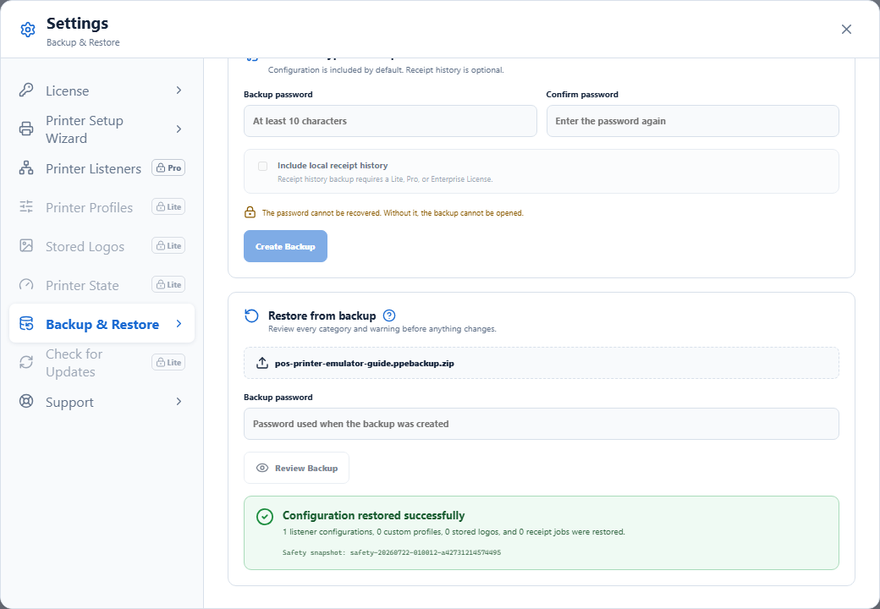Select the Backup & Restore menu item

(102, 324)
